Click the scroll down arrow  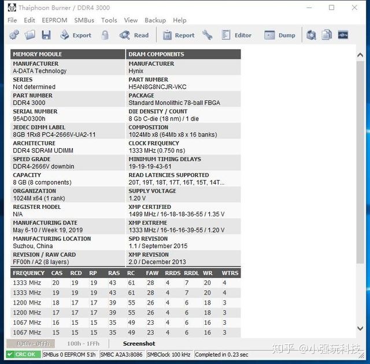[x=360, y=328]
